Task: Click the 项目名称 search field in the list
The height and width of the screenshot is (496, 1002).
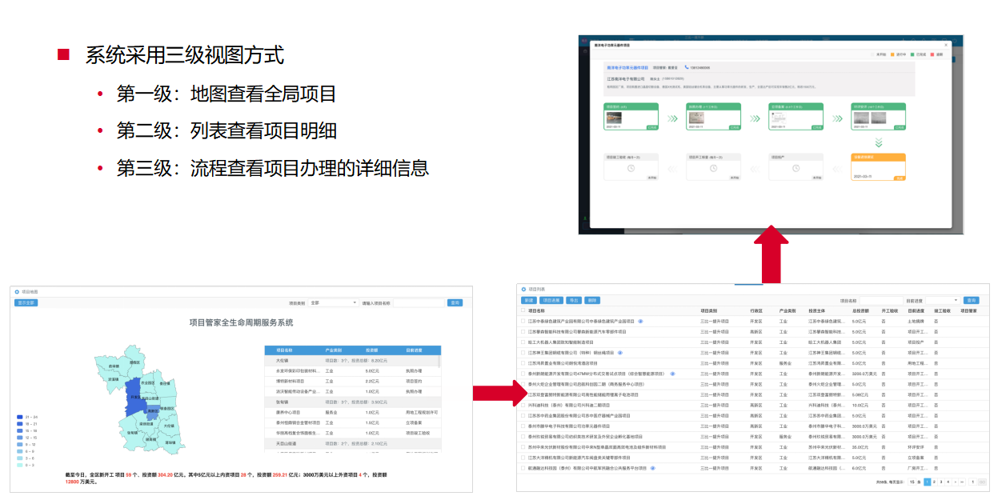Action: (x=880, y=301)
